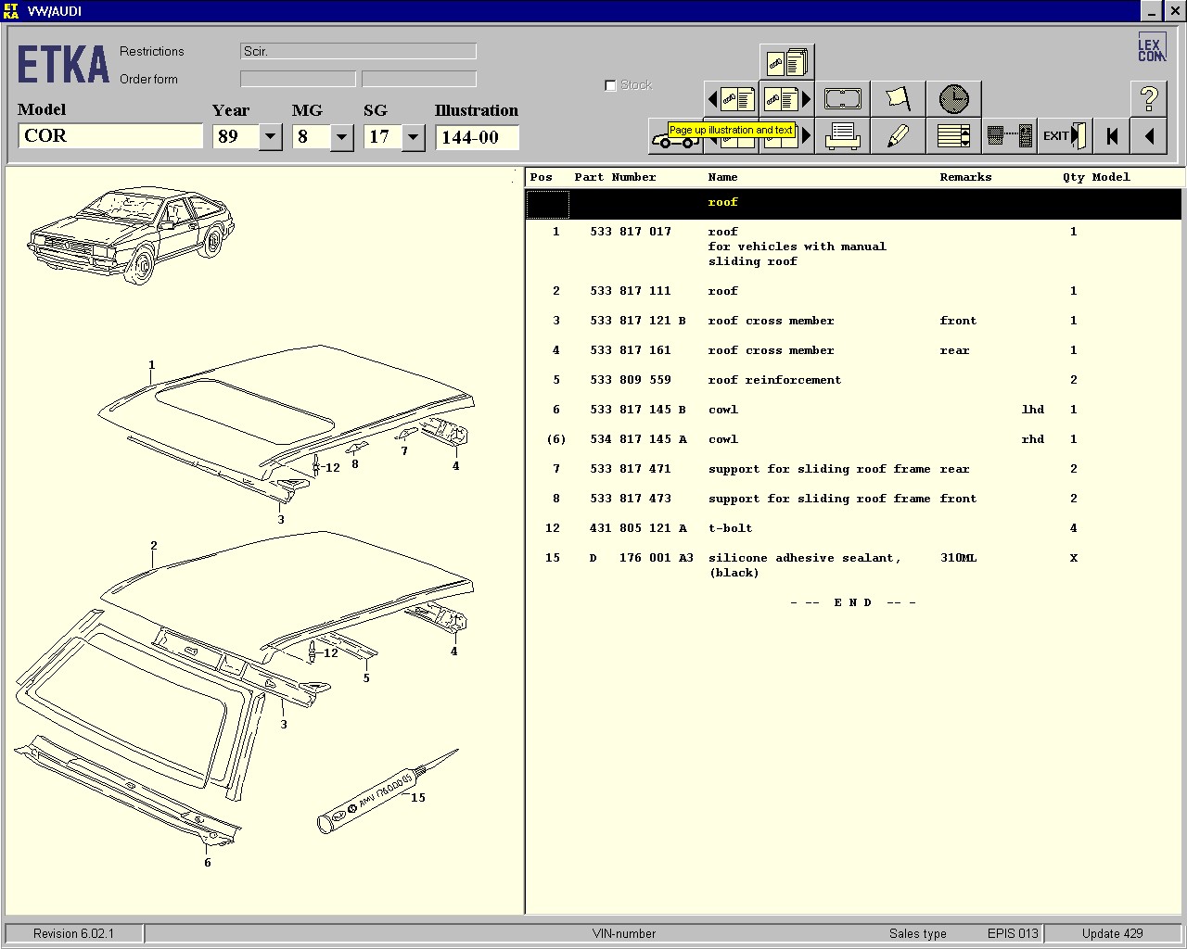The image size is (1187, 949).
Task: Select t-bolt part row 12
Action: (x=730, y=528)
